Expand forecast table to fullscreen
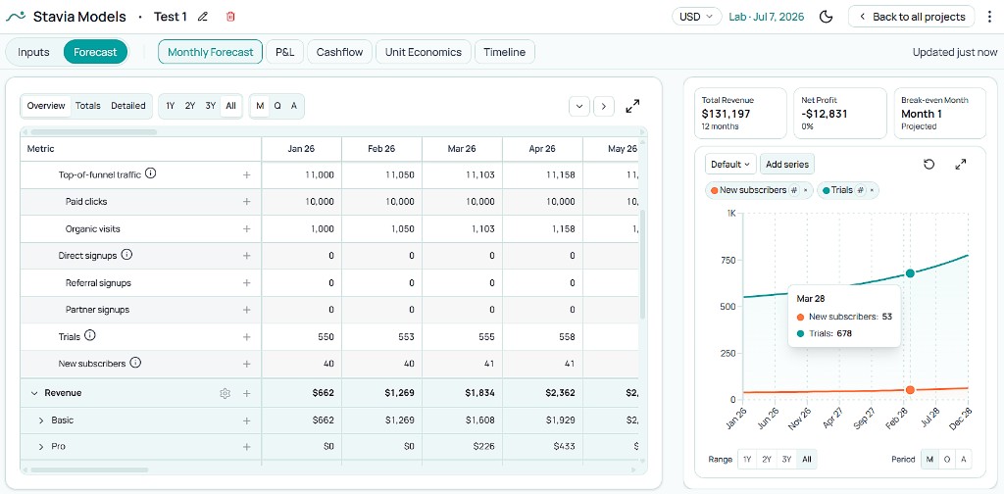Screen dimensions: 1004x494 [x=632, y=106]
